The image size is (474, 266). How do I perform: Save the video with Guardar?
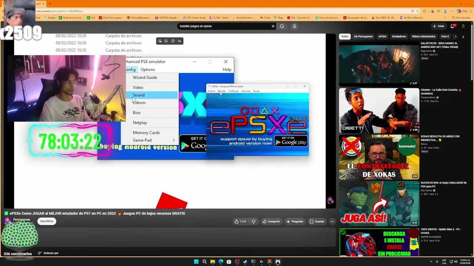[317, 222]
